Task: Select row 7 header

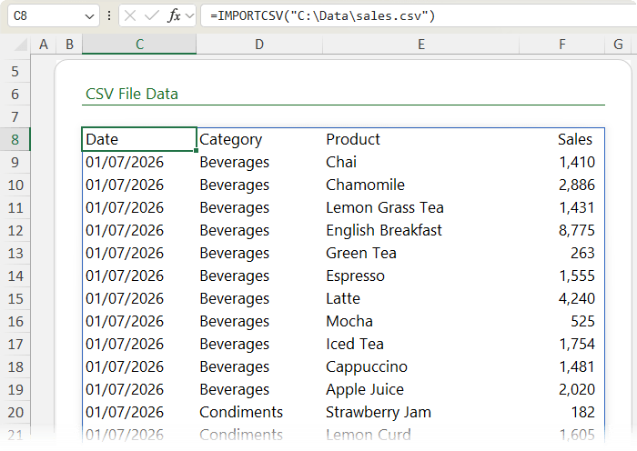Action: pyautogui.click(x=15, y=117)
